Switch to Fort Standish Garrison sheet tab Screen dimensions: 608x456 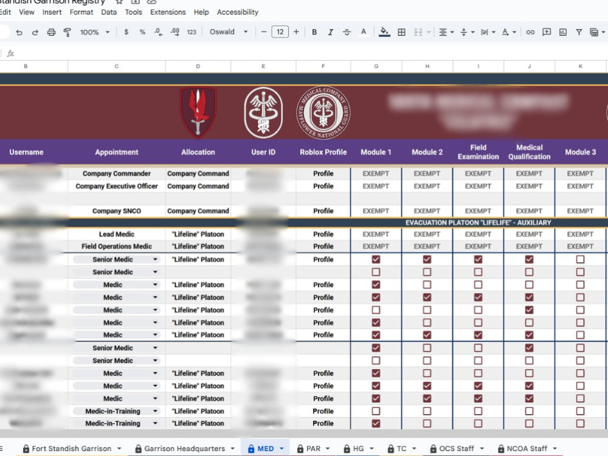tap(71, 449)
